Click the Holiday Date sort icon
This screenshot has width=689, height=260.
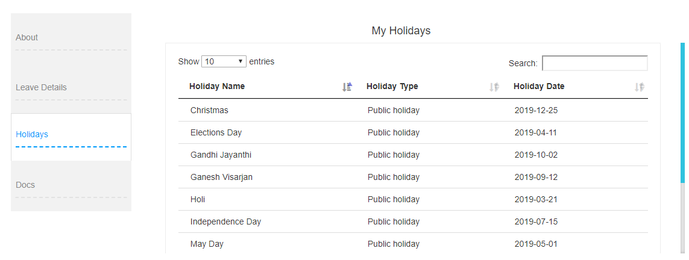coord(640,87)
